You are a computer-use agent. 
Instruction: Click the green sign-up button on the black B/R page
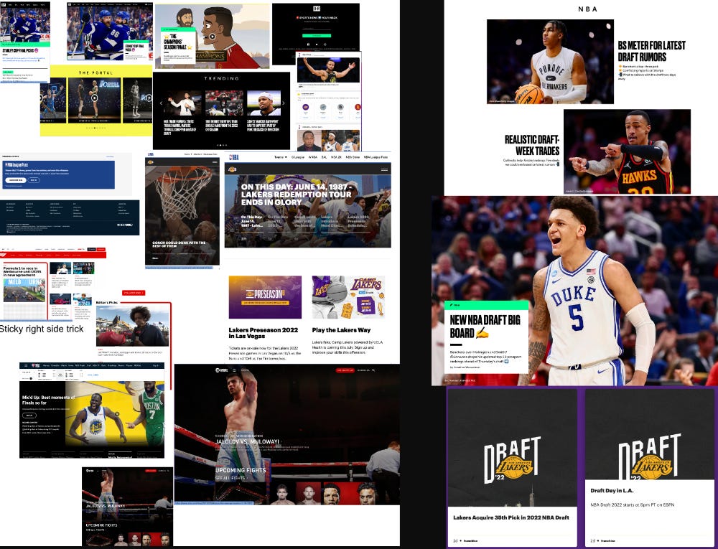click(317, 35)
